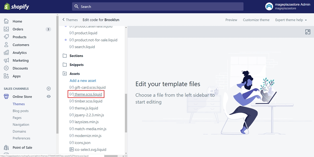This screenshot has width=314, height=157.
Task: Click the Apps grid icon
Action: click(x=6, y=76)
